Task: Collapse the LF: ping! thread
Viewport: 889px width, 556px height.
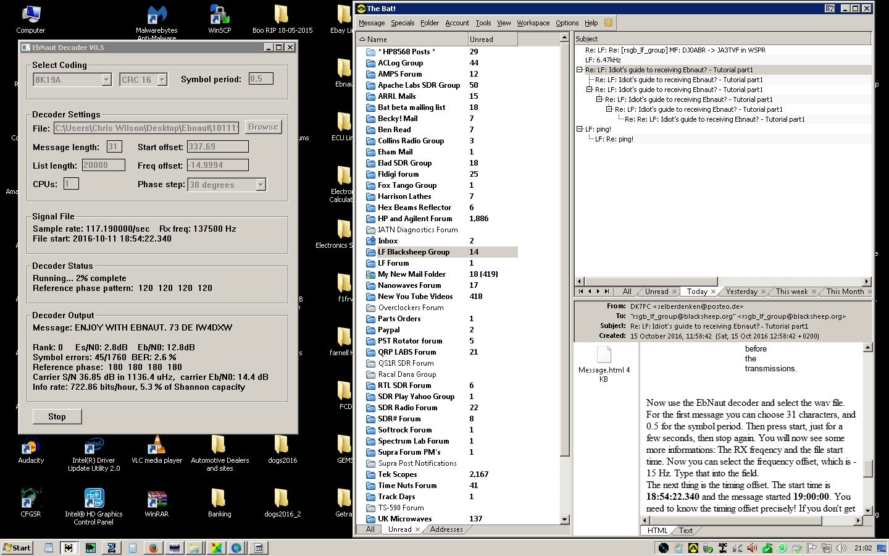Action: tap(580, 129)
